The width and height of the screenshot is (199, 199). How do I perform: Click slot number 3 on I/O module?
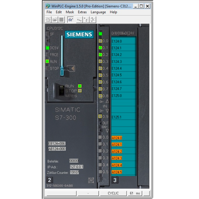pos(115,180)
